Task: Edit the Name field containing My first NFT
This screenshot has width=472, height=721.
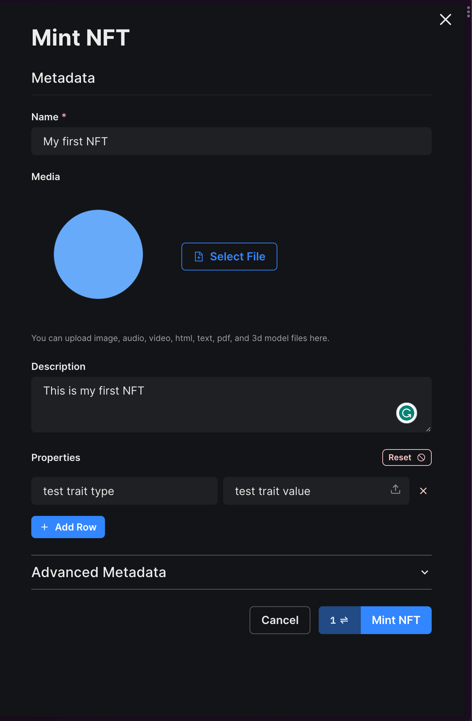Action: tap(231, 141)
